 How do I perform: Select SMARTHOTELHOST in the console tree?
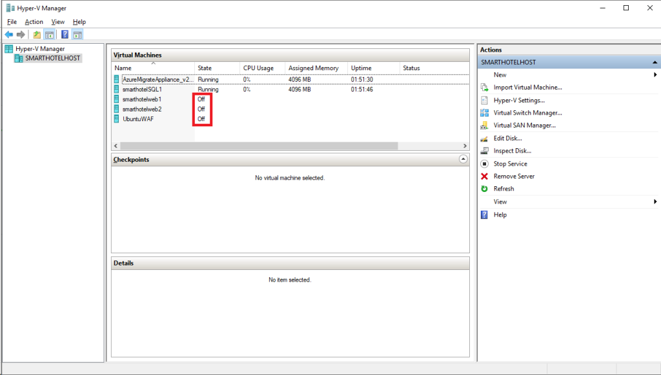pos(52,58)
